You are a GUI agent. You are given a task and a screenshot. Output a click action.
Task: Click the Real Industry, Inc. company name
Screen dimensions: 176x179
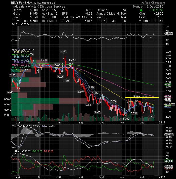(30, 3)
